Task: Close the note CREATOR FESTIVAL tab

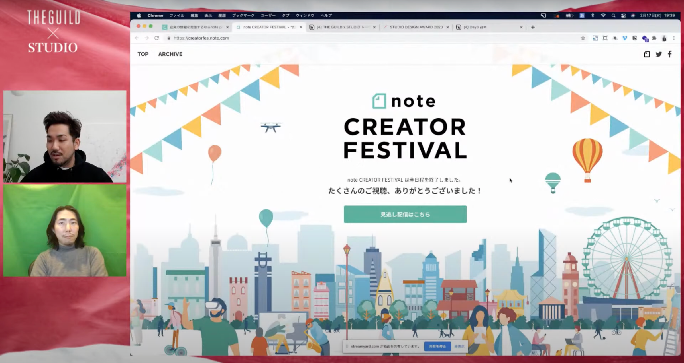Action: pos(301,27)
